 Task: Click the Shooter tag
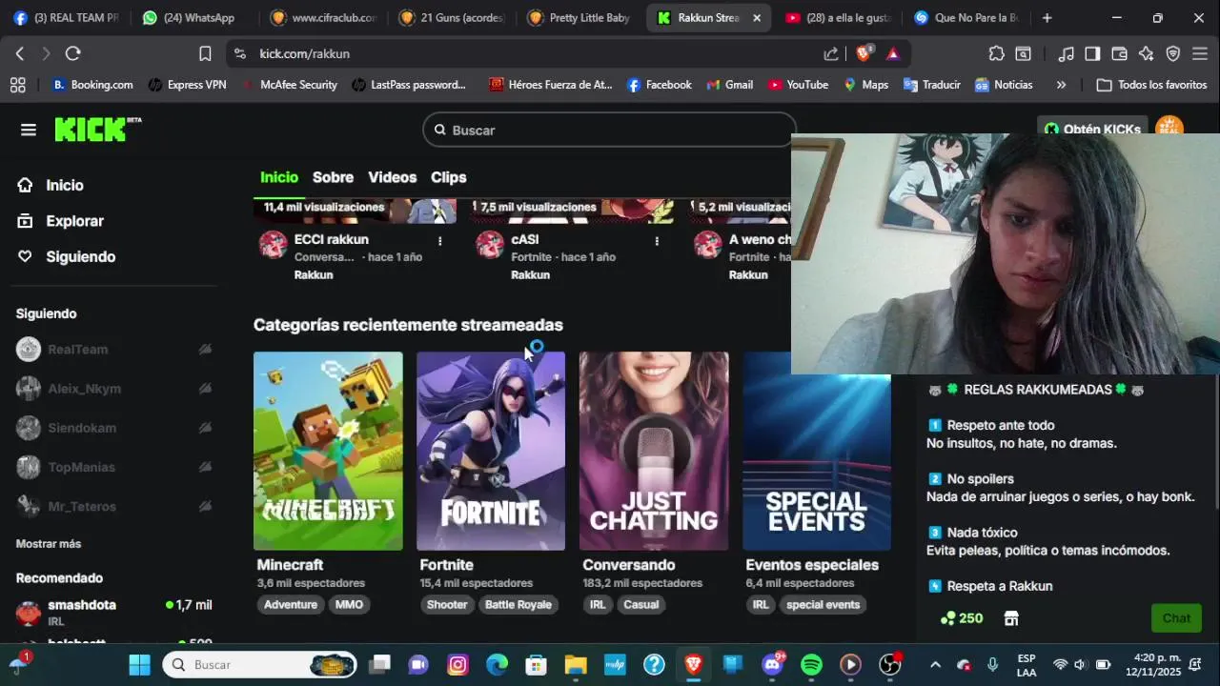coord(447,605)
